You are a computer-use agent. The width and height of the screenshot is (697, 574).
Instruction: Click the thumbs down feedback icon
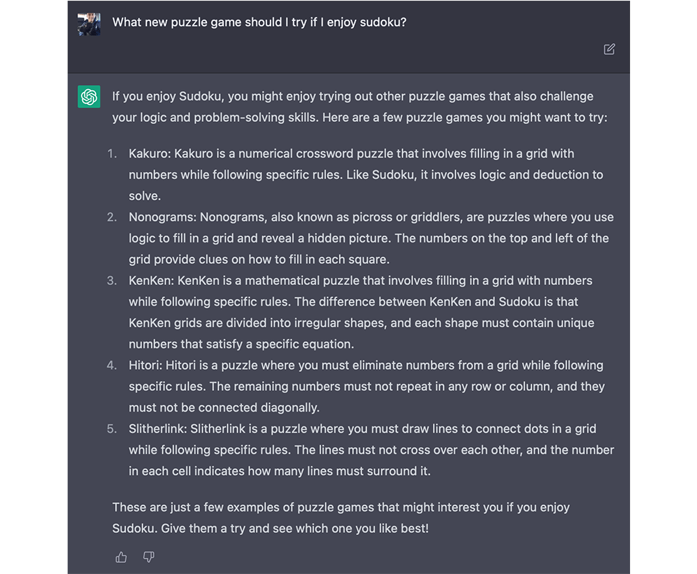(148, 557)
